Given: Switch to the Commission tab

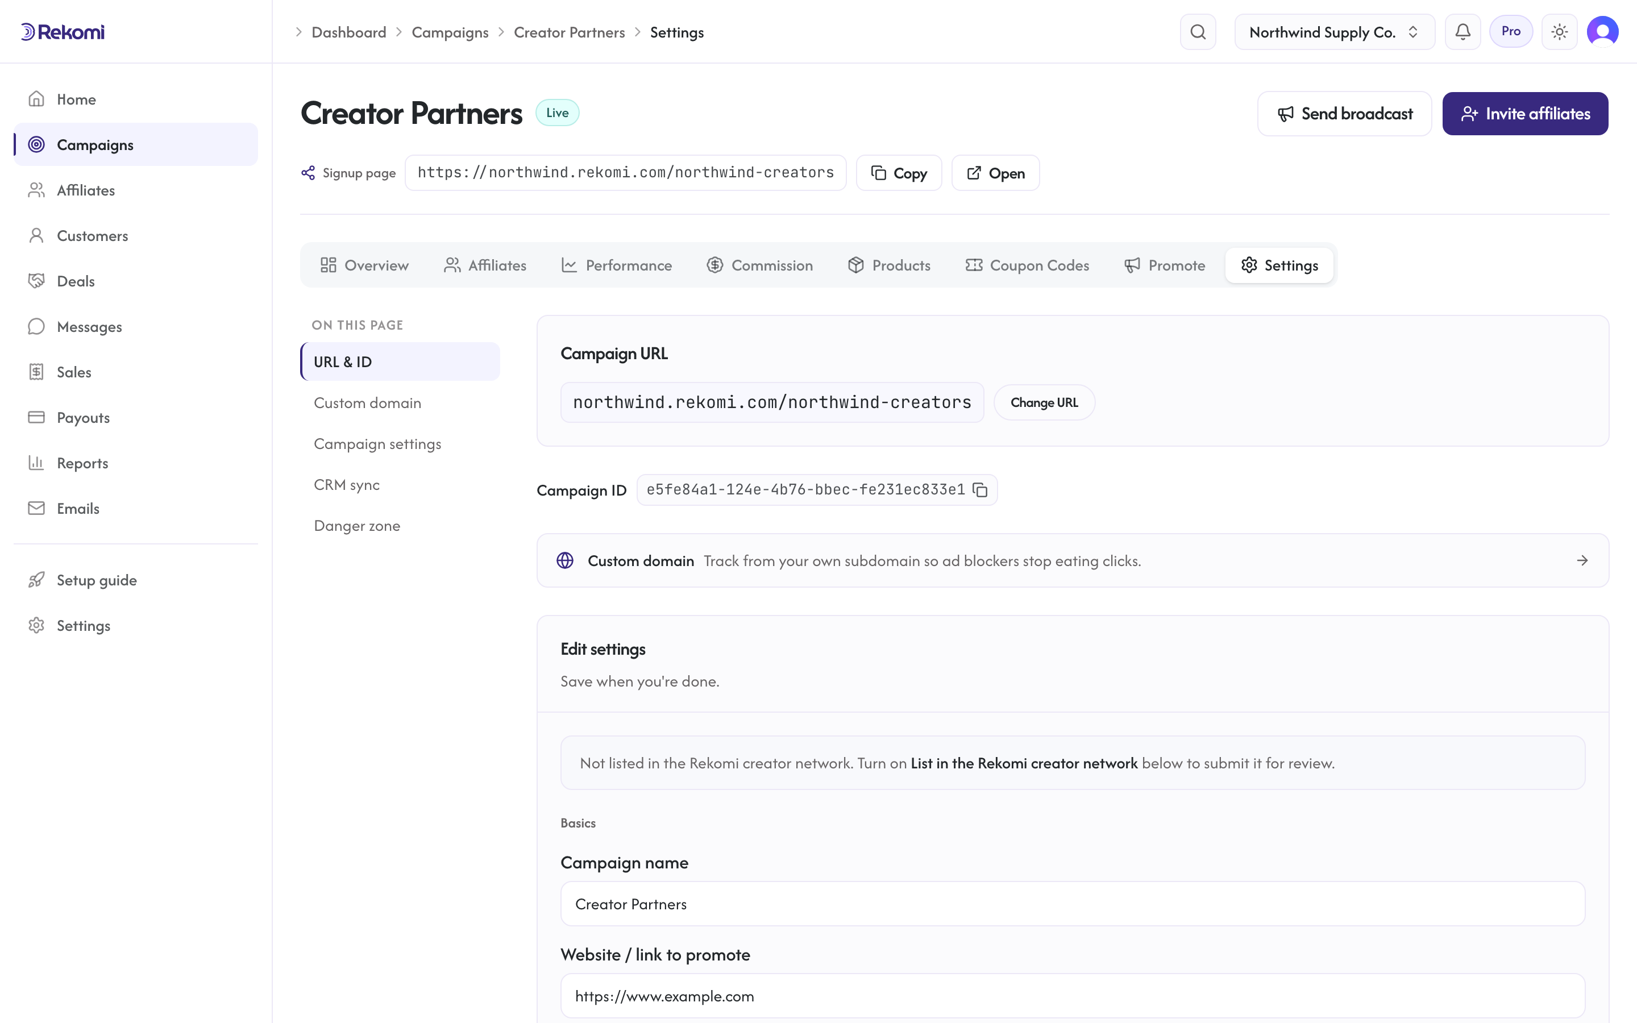Looking at the screenshot, I should (x=759, y=265).
